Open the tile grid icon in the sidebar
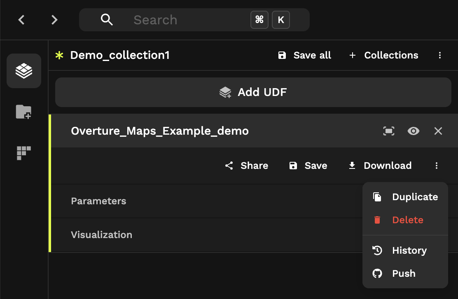 coord(23,153)
